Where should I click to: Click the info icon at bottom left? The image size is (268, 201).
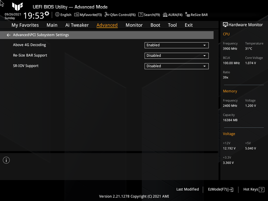pos(6,160)
